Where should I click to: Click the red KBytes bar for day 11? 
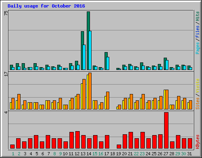(72, 140)
